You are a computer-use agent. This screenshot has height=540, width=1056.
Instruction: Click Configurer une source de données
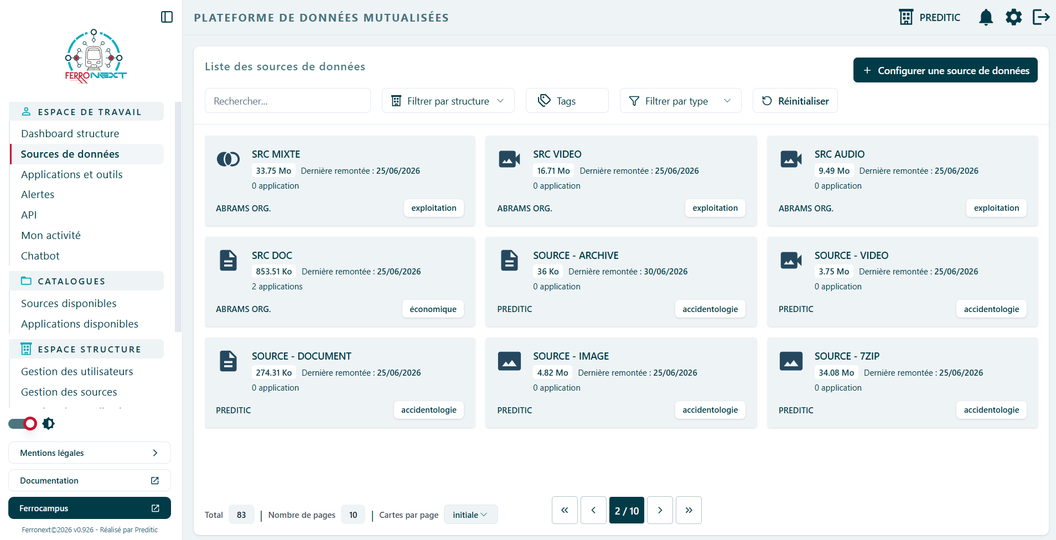click(x=945, y=70)
